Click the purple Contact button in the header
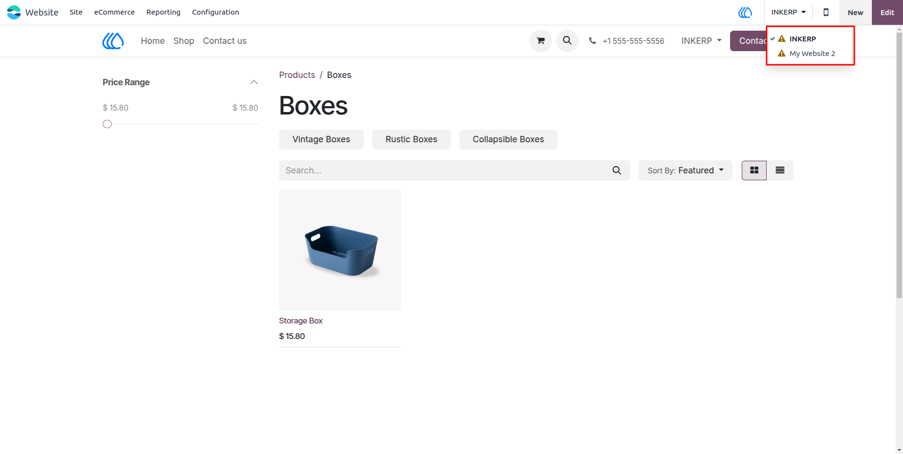903x454 pixels. (x=749, y=41)
